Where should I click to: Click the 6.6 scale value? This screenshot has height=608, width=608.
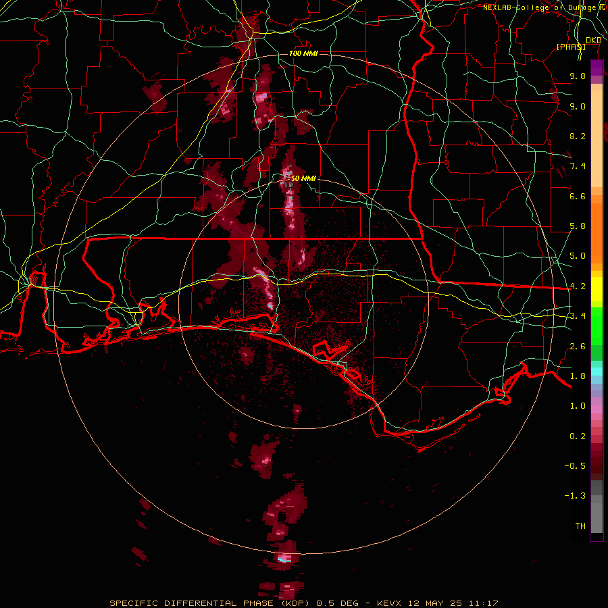click(578, 196)
